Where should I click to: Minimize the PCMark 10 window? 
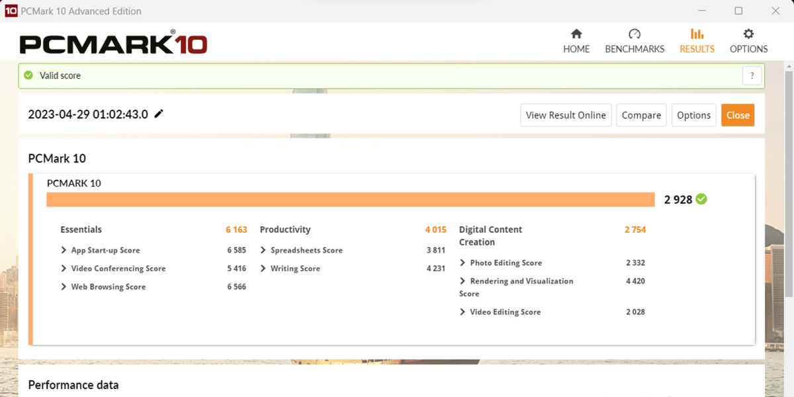[701, 11]
